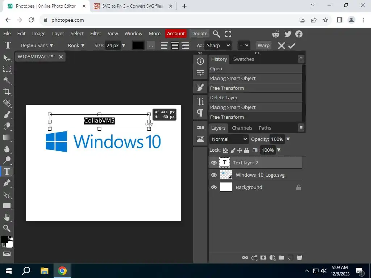Viewport: 371px width, 278px height.
Task: Switch to the Swatches tab
Action: point(243,59)
